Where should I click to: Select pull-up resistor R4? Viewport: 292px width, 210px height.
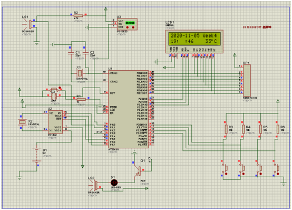click(243, 129)
